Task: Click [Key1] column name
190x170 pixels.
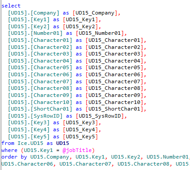Action: 40,20
